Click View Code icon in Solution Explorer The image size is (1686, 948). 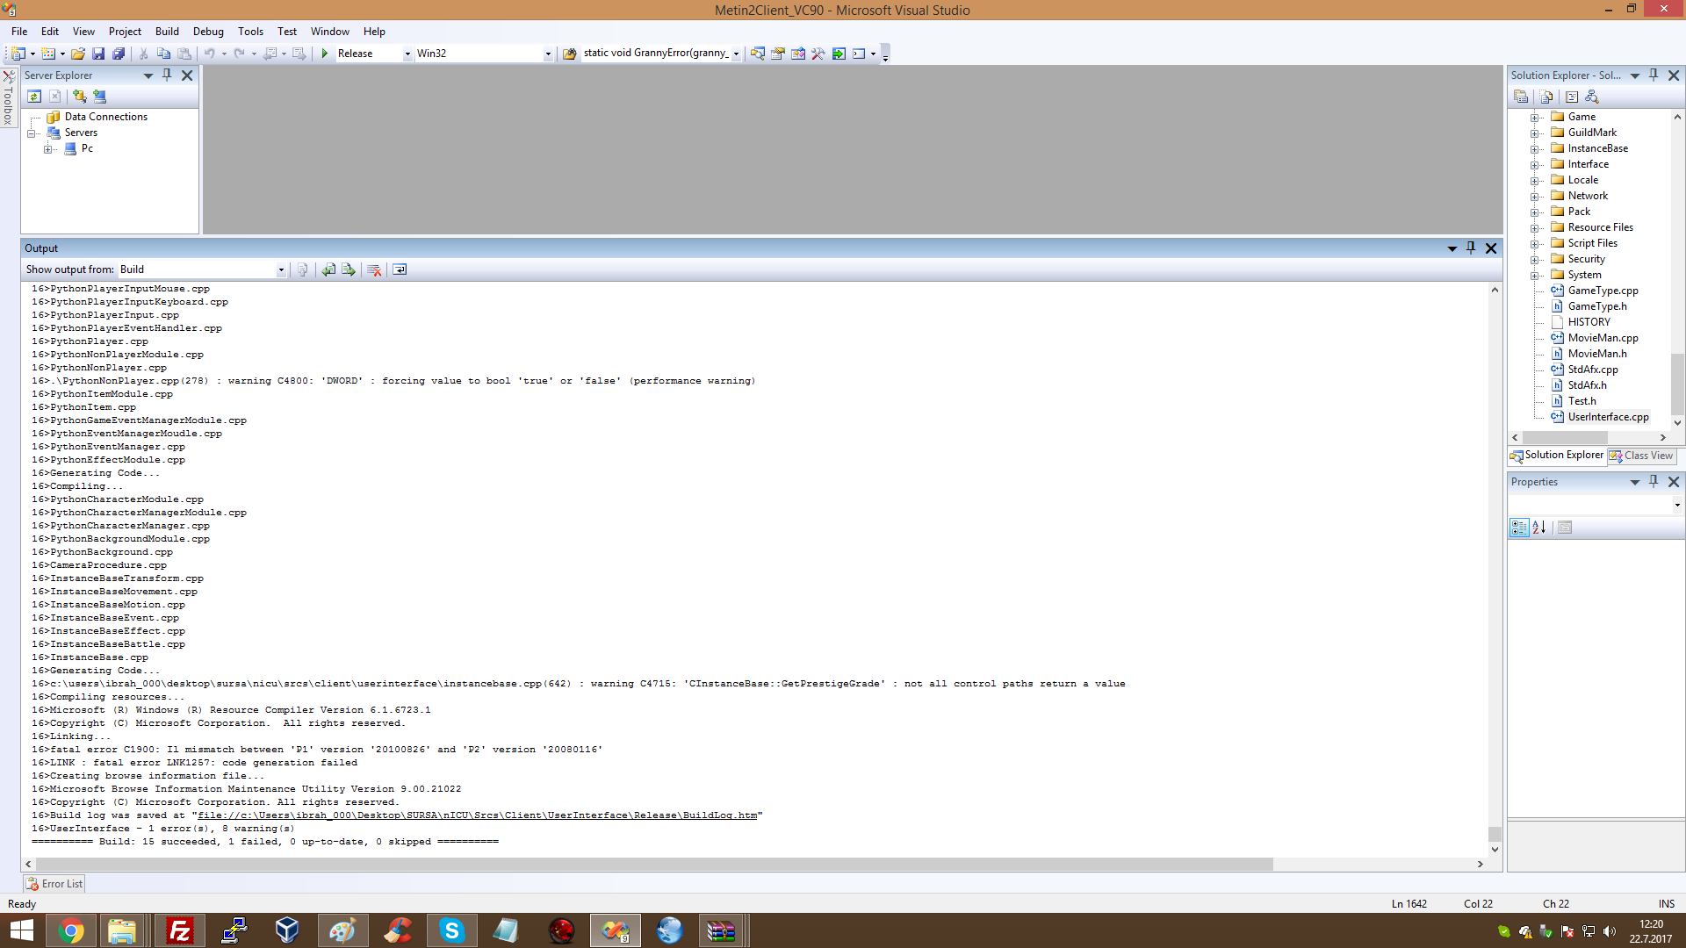[x=1572, y=97]
